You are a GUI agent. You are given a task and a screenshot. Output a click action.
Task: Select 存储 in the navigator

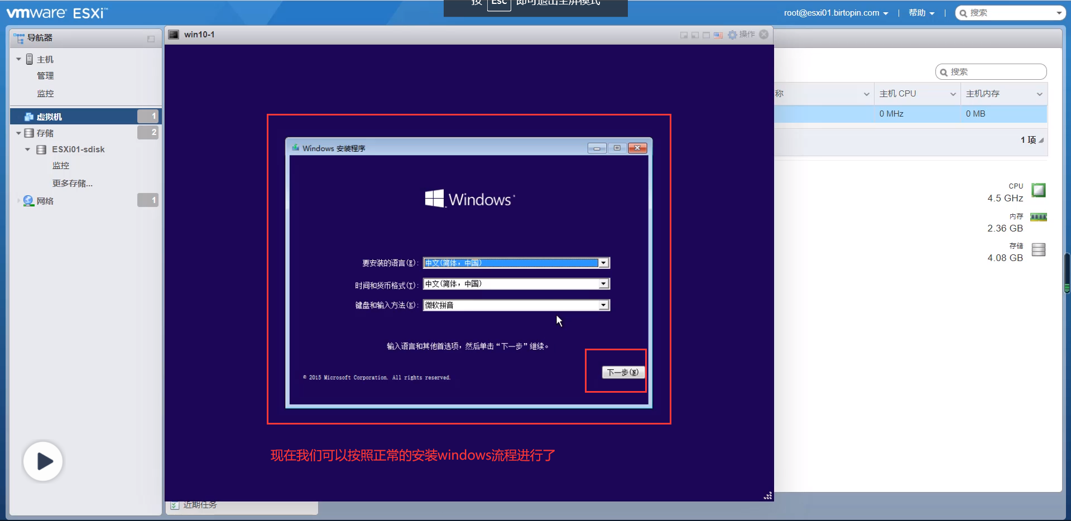(x=45, y=133)
